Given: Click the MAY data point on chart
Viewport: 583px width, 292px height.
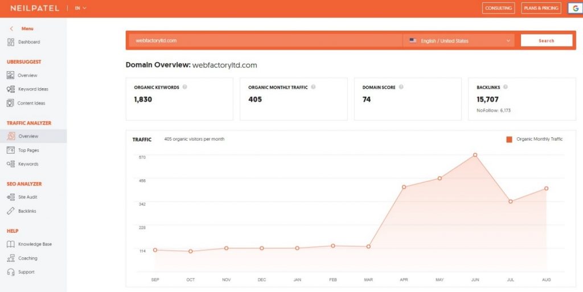Looking at the screenshot, I should pyautogui.click(x=440, y=178).
